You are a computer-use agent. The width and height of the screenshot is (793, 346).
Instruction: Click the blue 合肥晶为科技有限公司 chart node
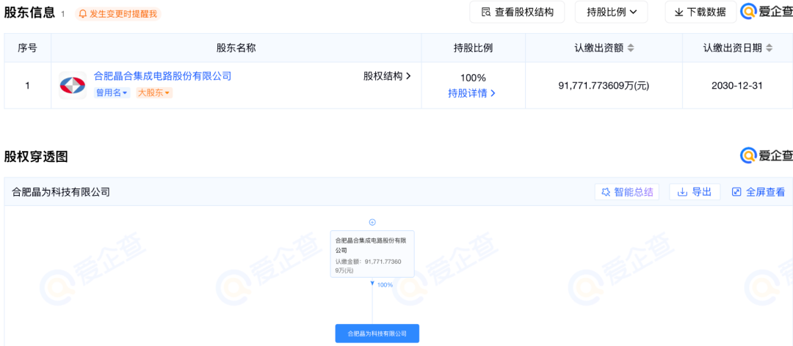click(377, 334)
